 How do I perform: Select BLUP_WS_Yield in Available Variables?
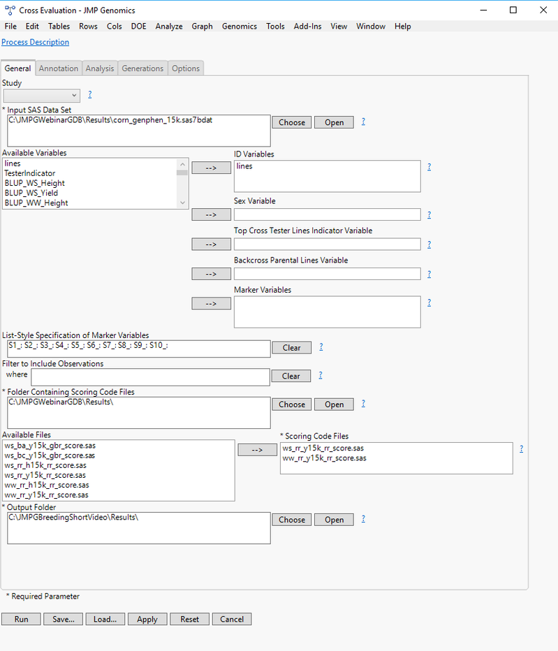click(31, 193)
